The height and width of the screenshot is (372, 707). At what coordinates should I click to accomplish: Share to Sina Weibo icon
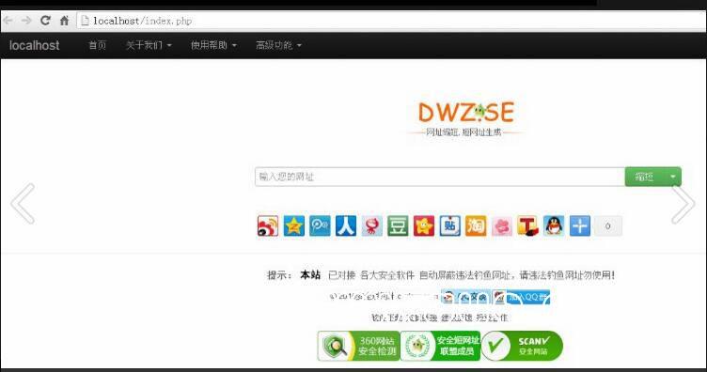point(268,226)
